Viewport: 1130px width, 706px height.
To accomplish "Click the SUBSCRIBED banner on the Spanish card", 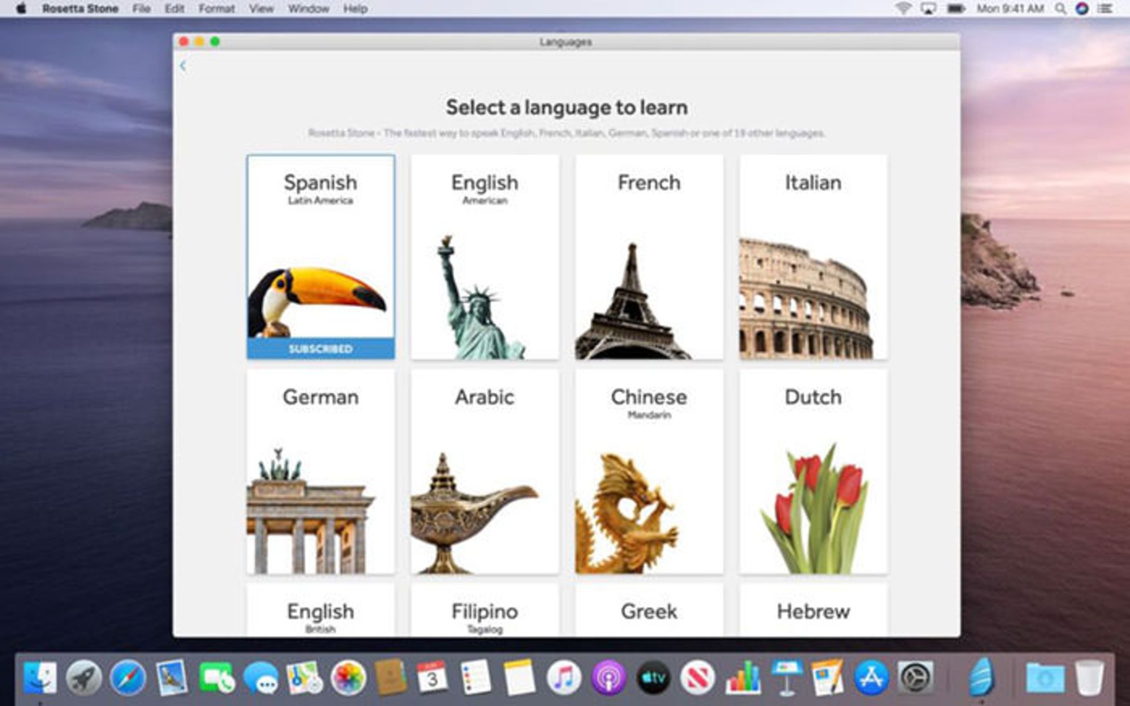I will coord(321,349).
